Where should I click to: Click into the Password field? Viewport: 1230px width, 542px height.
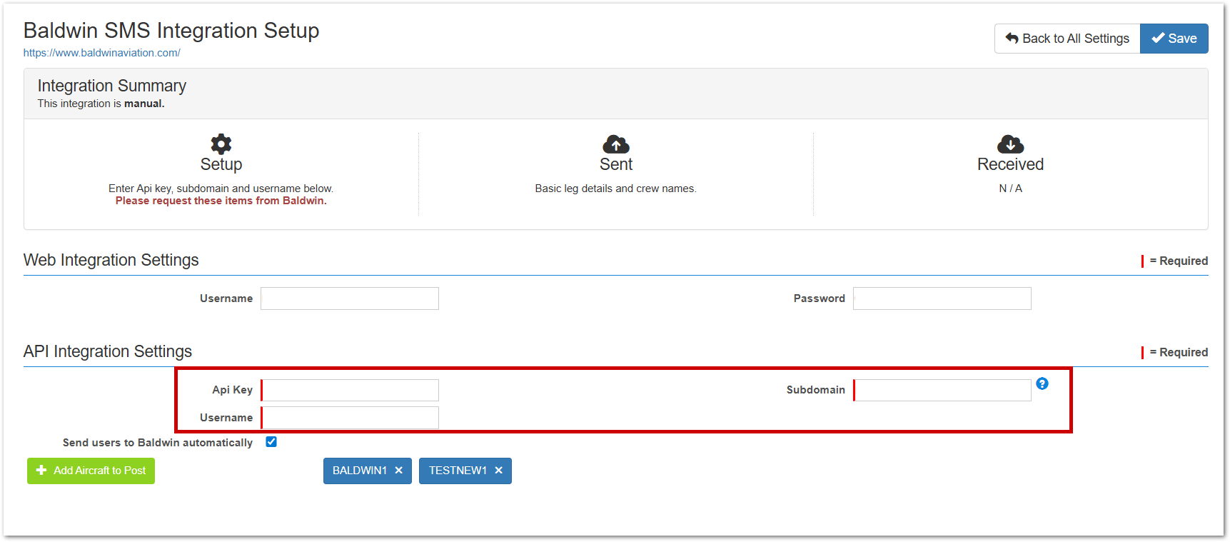click(x=942, y=298)
